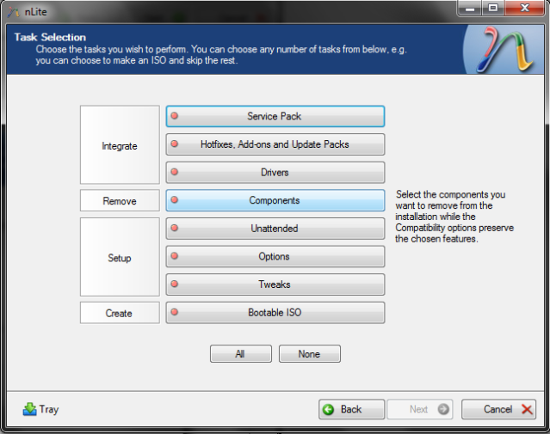Click the Components description text
This screenshot has height=434, width=550.
coord(454,217)
